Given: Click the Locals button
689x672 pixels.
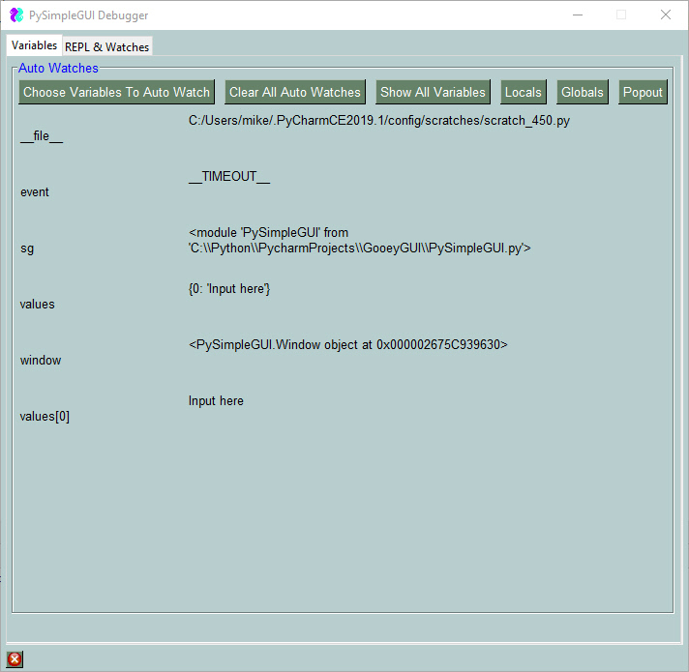Looking at the screenshot, I should click(x=523, y=92).
